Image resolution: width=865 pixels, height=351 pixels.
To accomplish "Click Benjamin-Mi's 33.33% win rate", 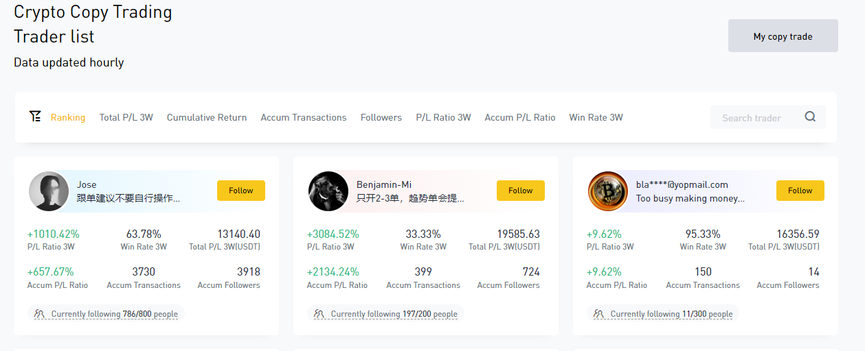I will 423,234.
